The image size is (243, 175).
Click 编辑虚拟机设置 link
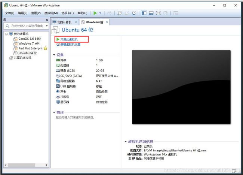(x=70, y=45)
